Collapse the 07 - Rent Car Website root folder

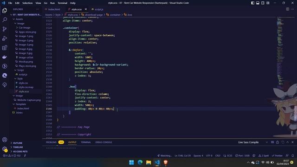(26, 14)
